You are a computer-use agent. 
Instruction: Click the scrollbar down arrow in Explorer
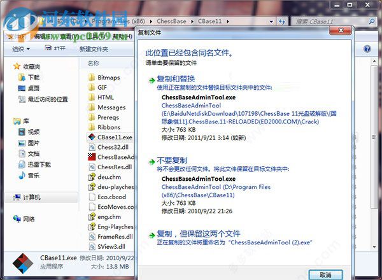374,247
